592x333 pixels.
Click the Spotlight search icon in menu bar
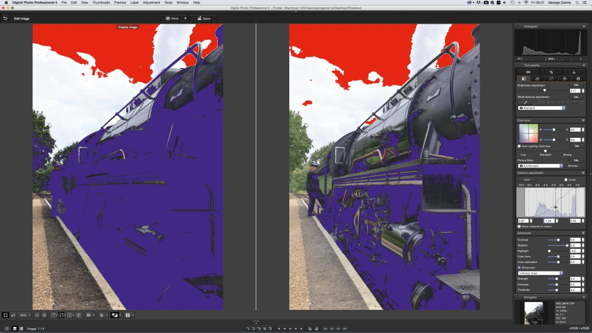tap(577, 2)
